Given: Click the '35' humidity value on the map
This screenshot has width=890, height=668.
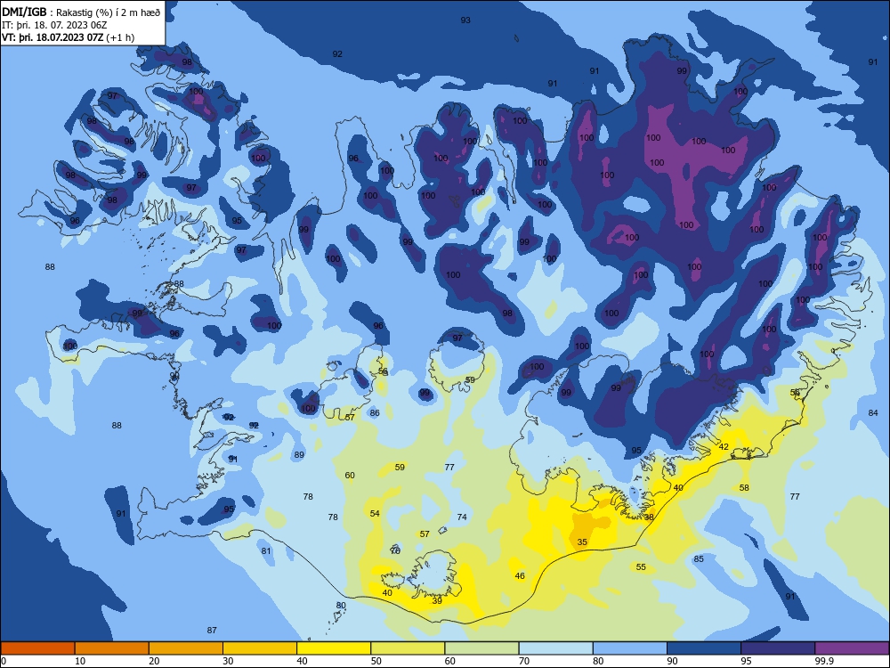Looking at the screenshot, I should [582, 542].
